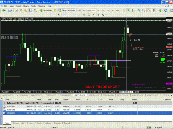The width and height of the screenshot is (173, 129).
Task: Click the gbpchf order 60617157 icon
Action: tap(4, 113)
